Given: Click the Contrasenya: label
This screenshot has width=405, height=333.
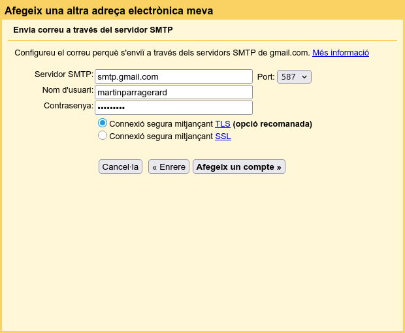Looking at the screenshot, I should pyautogui.click(x=69, y=106).
